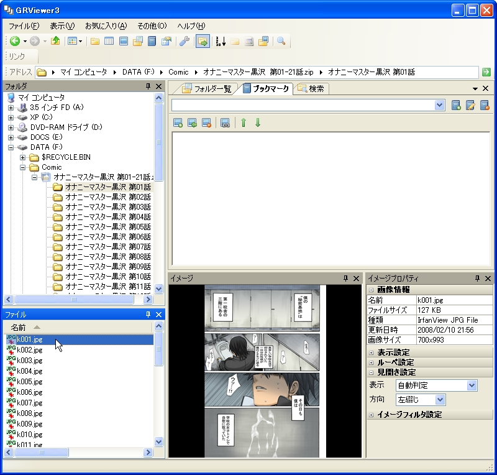Select the file k002.jpg in the file list
Screen dimensions: 497x475
coord(29,350)
